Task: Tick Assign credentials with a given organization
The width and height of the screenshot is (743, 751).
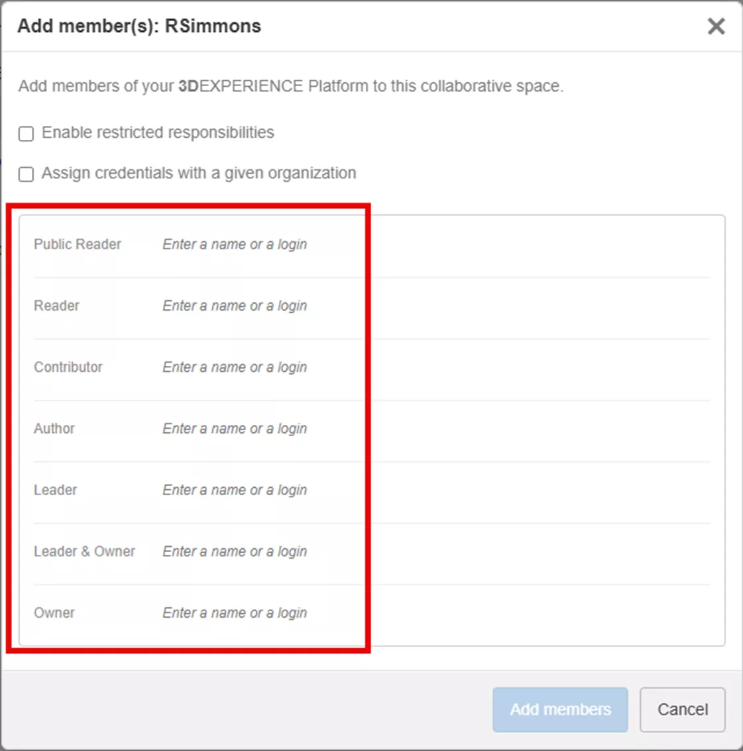Action: click(27, 174)
